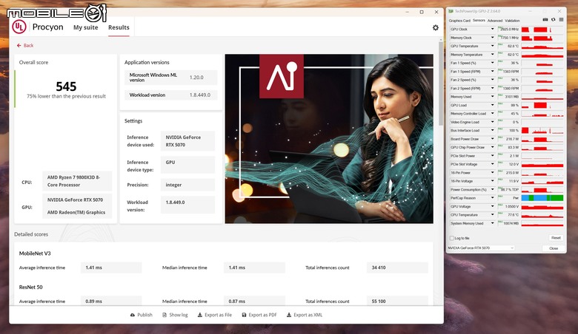578x334 pixels.
Task: Click Memory Clock 1750.1 MHz value
Action: (508, 38)
